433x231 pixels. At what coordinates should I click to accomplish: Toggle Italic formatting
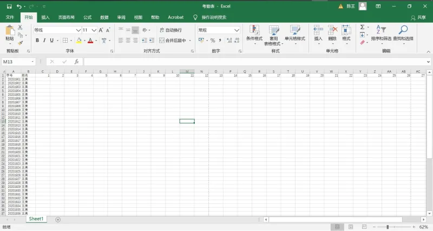[x=44, y=40]
